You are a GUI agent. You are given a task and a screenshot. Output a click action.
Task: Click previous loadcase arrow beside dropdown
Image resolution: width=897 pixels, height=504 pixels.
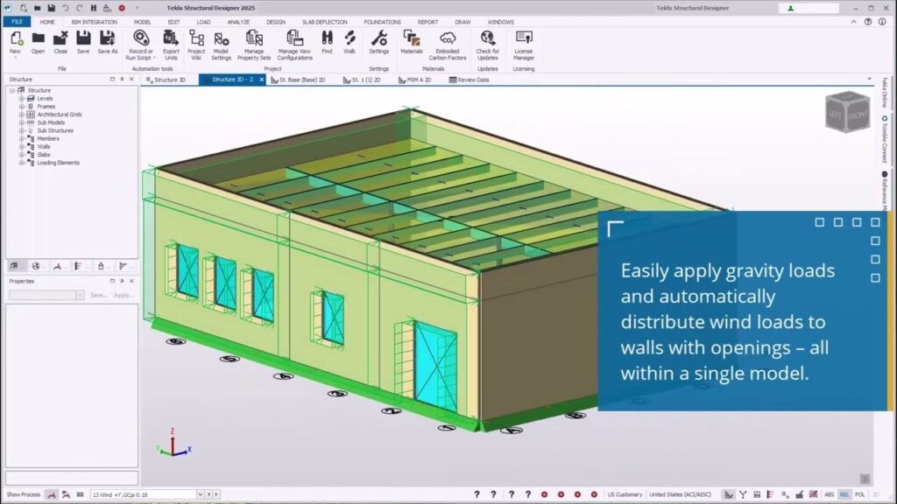click(x=208, y=494)
